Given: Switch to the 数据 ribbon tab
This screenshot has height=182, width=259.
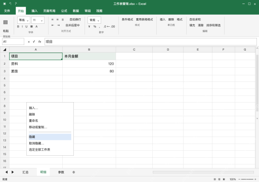Looking at the screenshot, I should coord(76,11).
